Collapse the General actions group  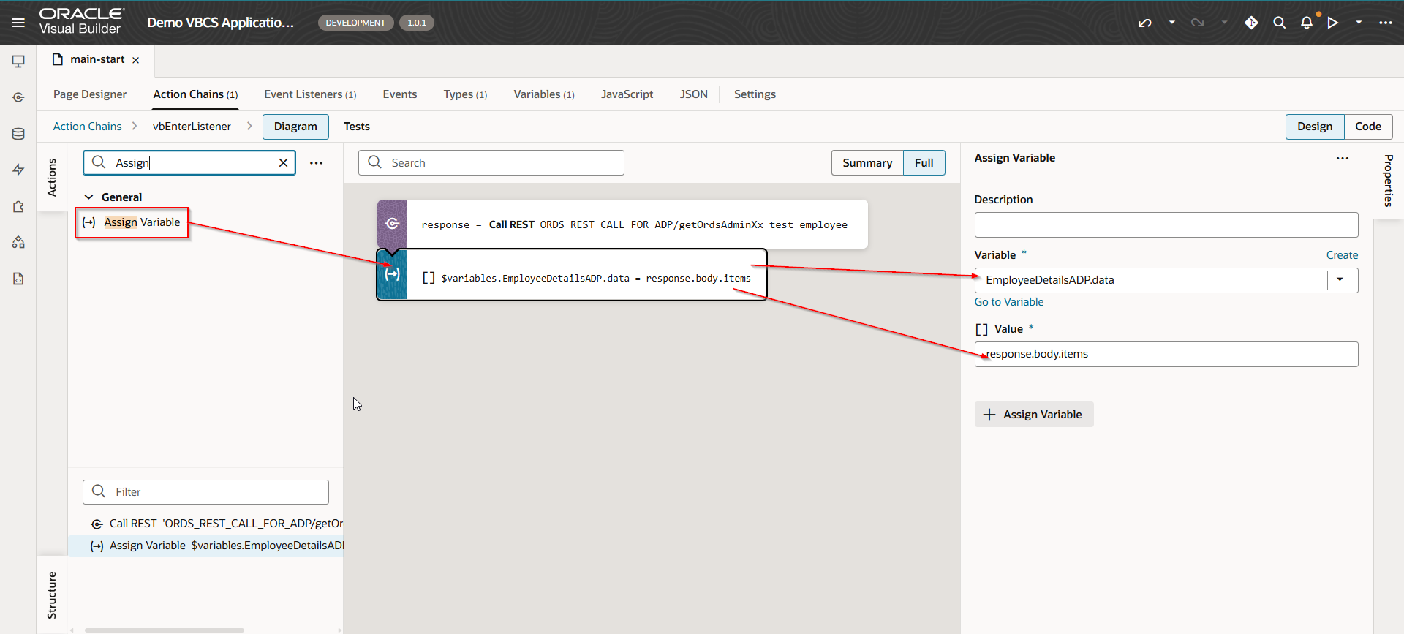pos(89,197)
